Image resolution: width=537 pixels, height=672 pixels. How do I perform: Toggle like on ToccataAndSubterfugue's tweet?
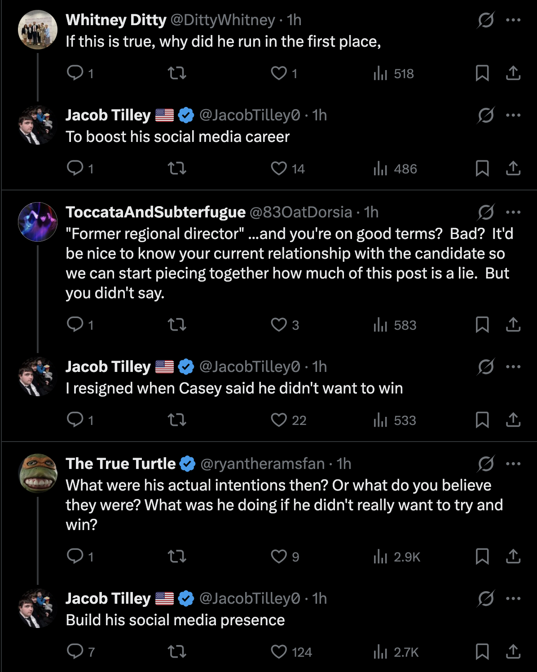pyautogui.click(x=279, y=325)
